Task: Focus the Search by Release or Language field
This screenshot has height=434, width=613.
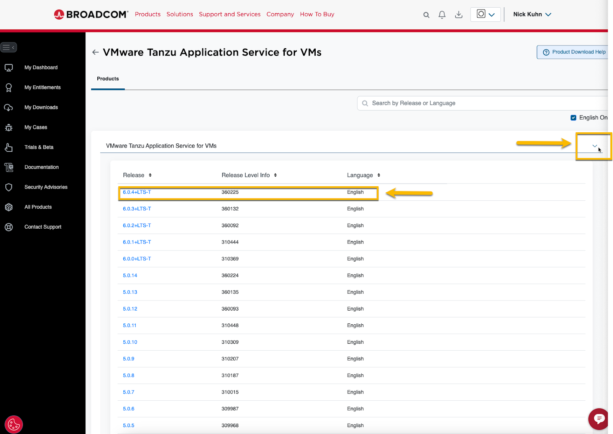Action: pyautogui.click(x=482, y=103)
